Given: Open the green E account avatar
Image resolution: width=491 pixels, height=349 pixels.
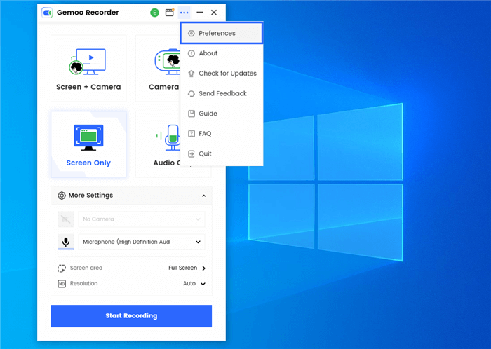Looking at the screenshot, I should tap(155, 13).
